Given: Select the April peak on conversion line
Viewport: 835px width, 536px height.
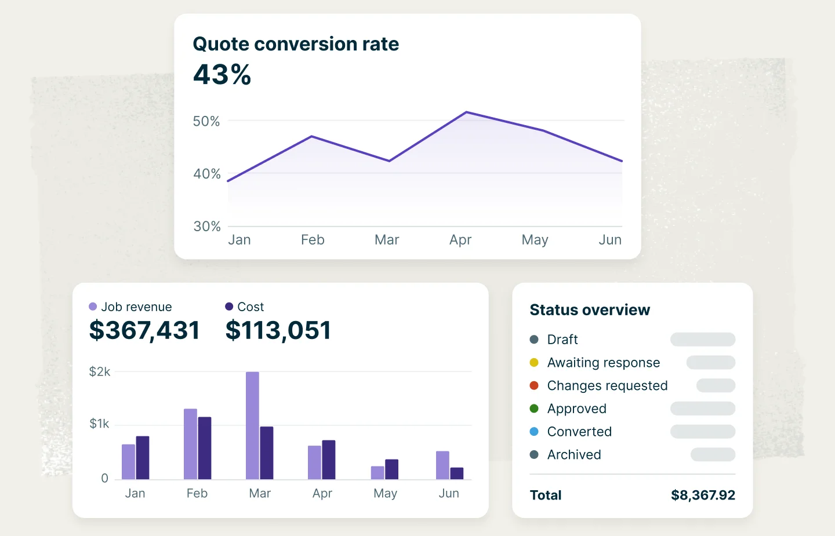Looking at the screenshot, I should pyautogui.click(x=466, y=112).
